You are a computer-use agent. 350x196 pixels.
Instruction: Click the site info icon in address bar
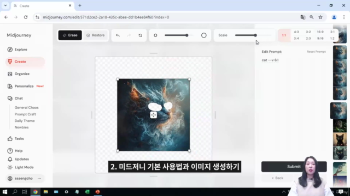(x=37, y=17)
